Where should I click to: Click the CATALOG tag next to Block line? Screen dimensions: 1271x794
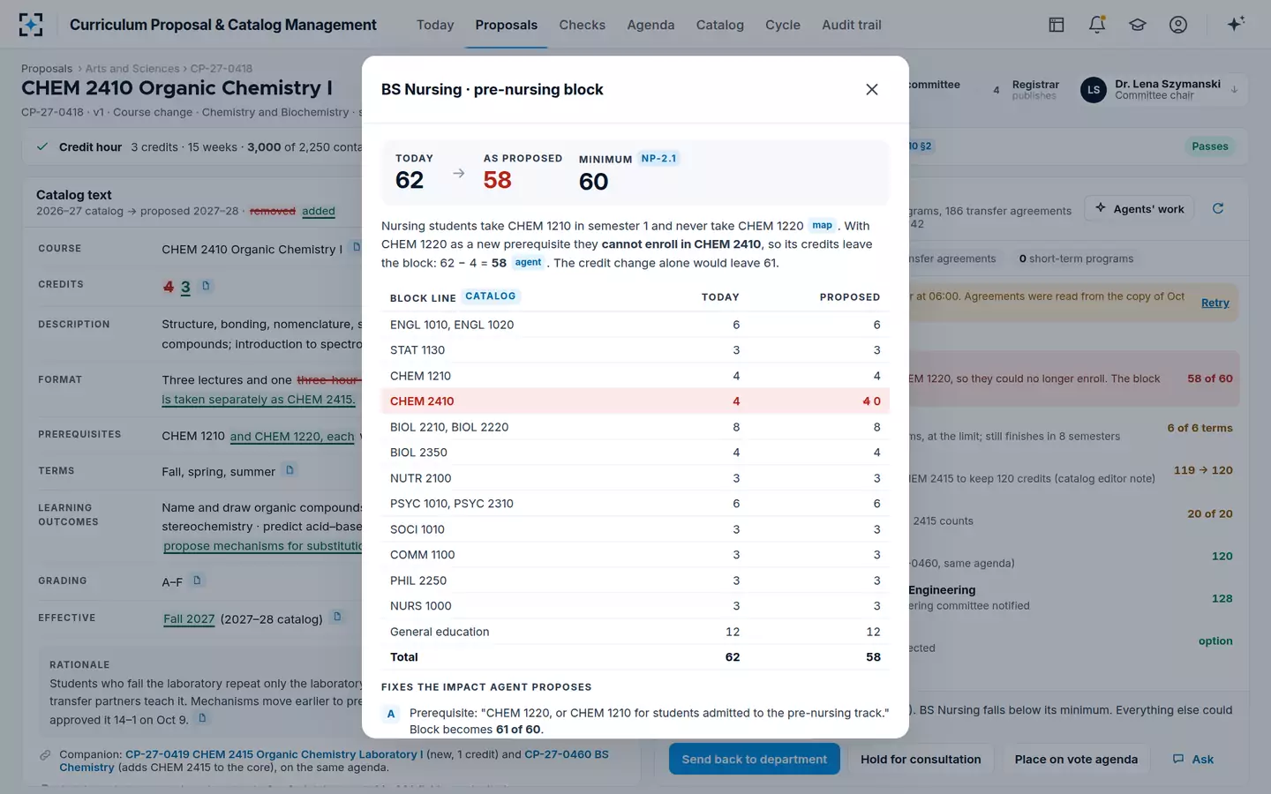(x=491, y=296)
